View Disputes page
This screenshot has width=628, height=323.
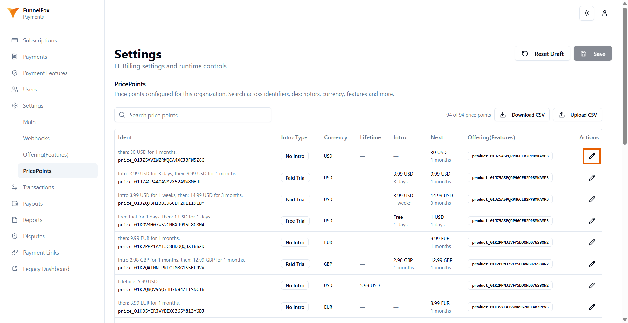34,236
